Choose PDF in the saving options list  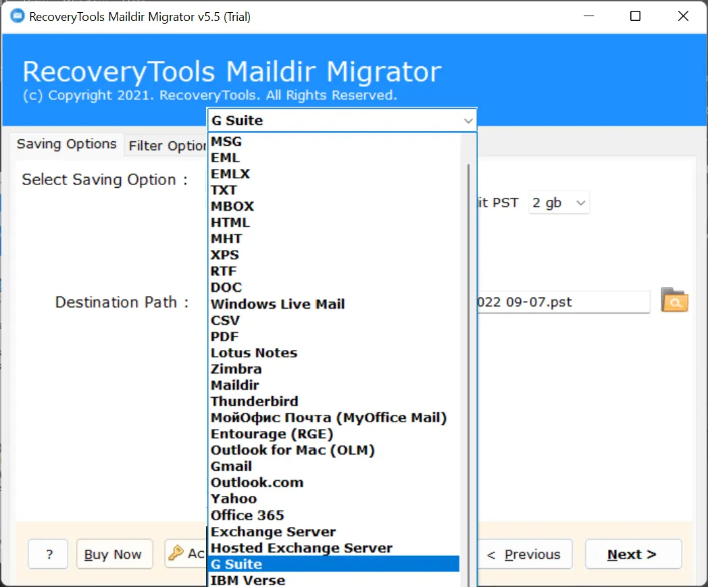point(225,336)
